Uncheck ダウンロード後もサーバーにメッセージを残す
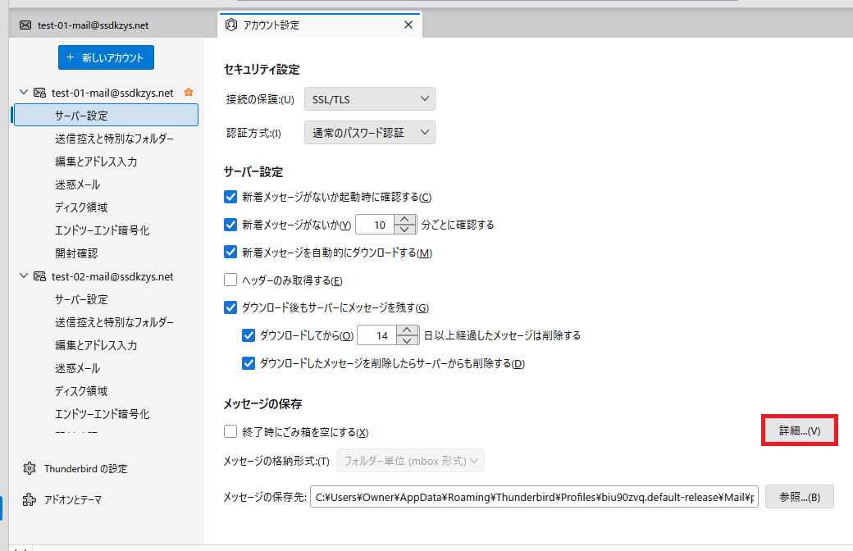 (230, 308)
